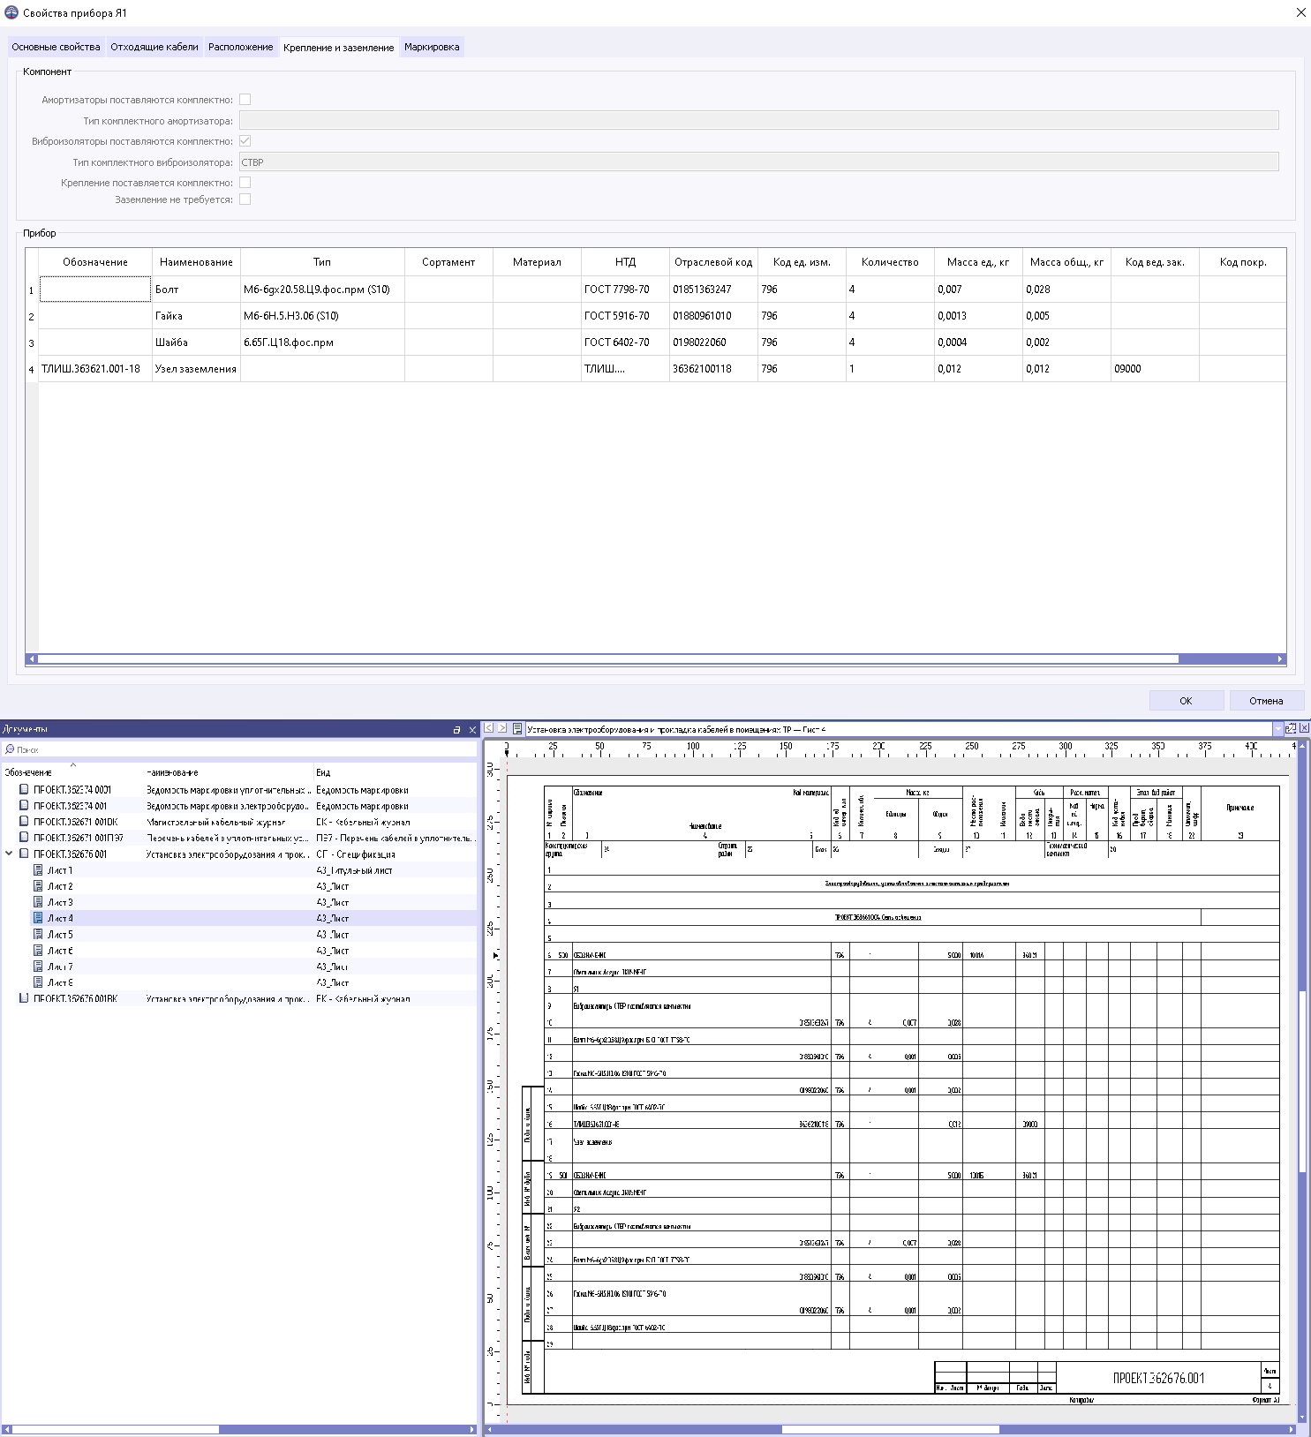This screenshot has width=1311, height=1437.
Task: Click the table's horizontal scrollbar left arrow
Action: click(x=32, y=658)
